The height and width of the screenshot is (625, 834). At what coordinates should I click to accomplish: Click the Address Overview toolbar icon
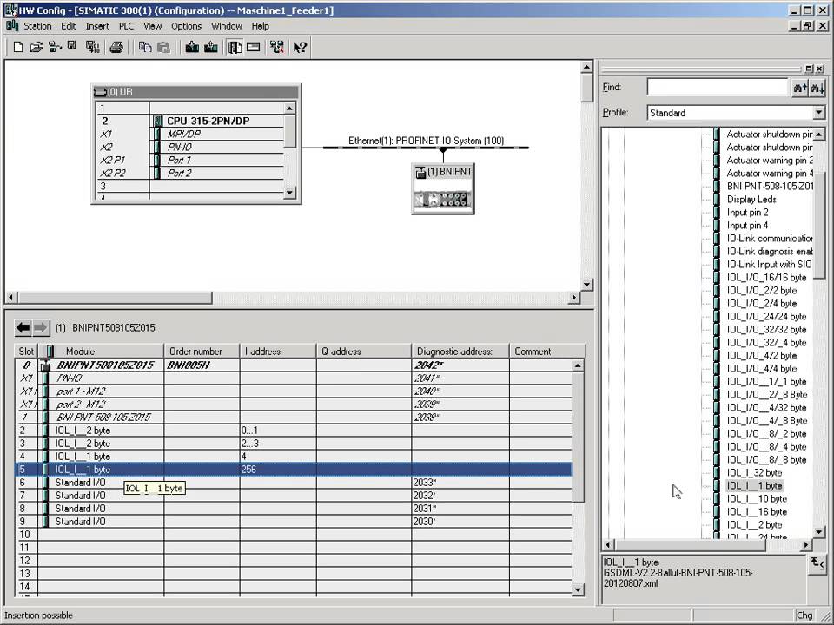tap(253, 47)
